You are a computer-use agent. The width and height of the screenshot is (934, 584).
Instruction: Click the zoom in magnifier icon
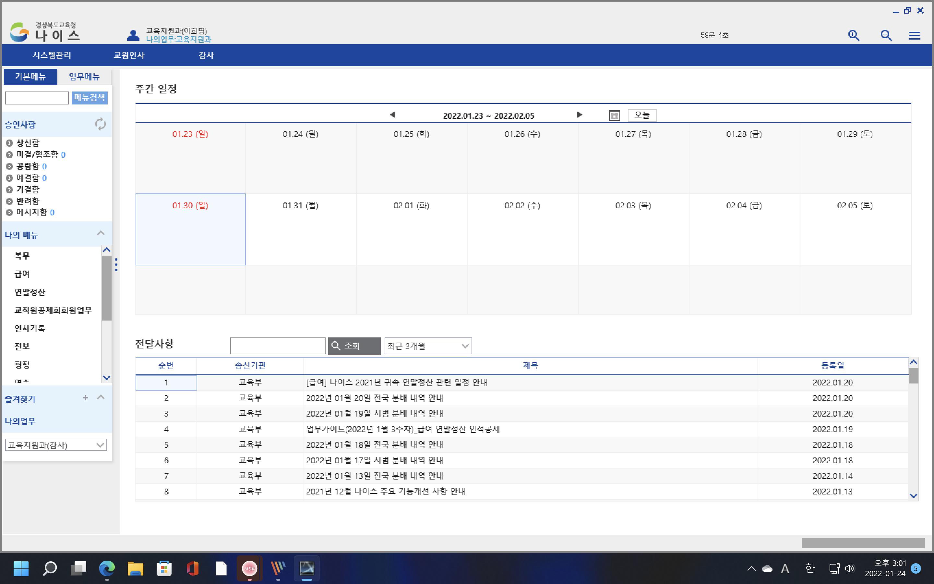tap(853, 36)
